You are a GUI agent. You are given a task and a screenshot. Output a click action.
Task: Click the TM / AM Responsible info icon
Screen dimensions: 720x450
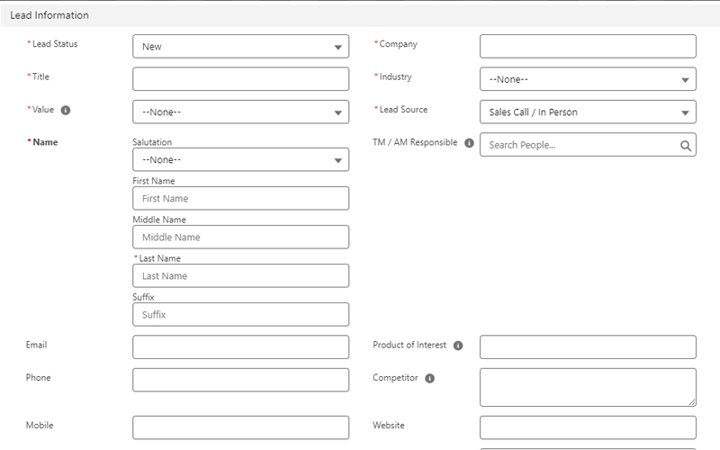(x=469, y=143)
